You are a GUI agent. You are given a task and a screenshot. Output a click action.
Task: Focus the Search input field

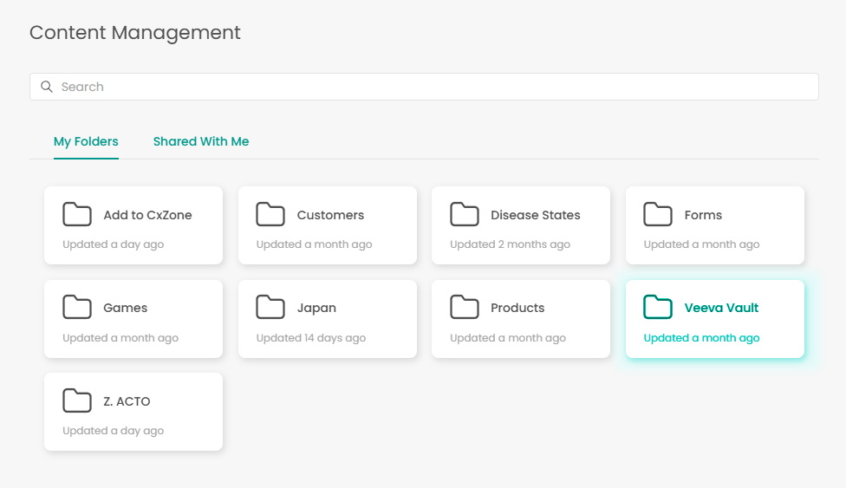point(433,87)
